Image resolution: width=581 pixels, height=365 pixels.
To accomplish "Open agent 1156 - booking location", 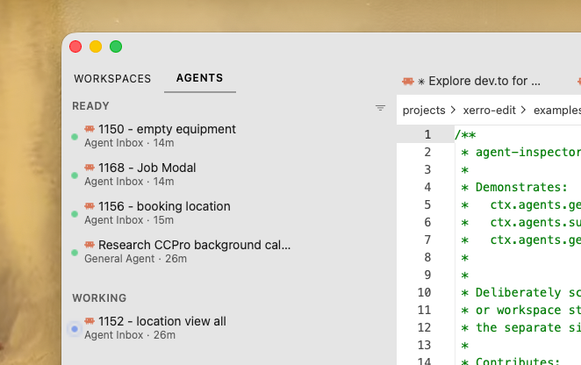I will point(164,206).
